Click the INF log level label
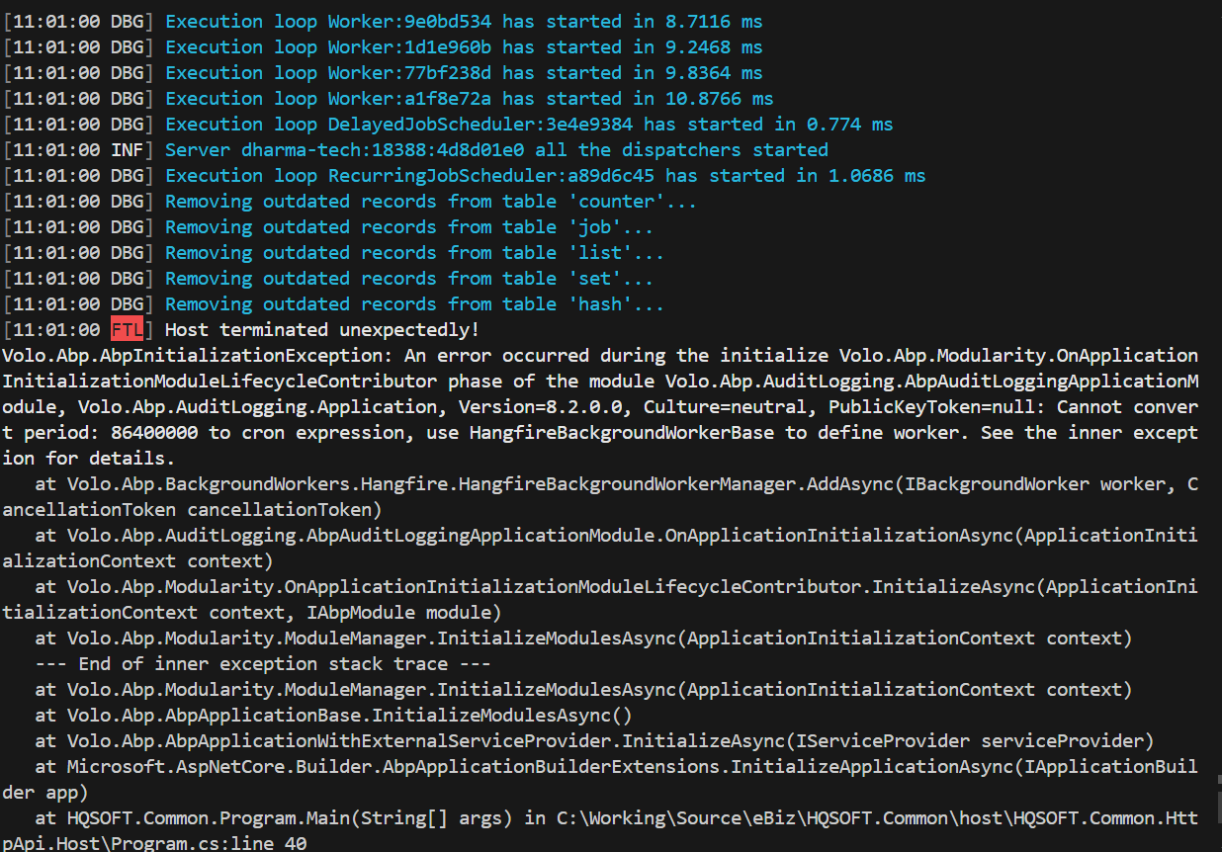Screen dimensions: 1222x852 coord(127,149)
